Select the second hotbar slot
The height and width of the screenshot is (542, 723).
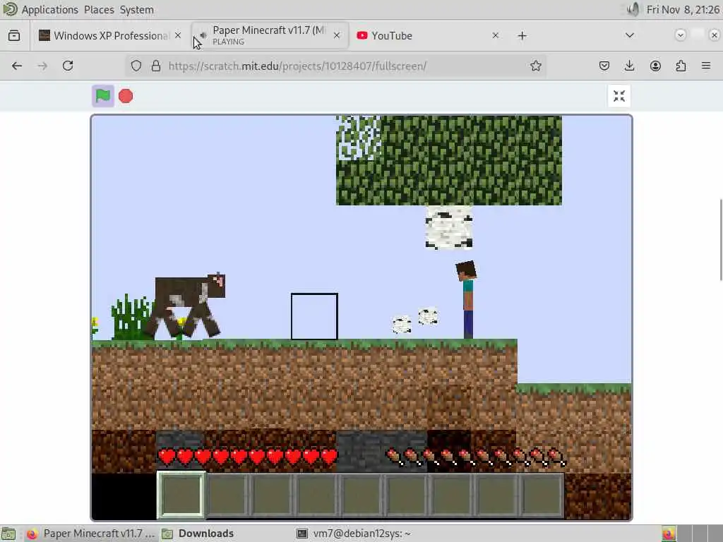click(x=227, y=495)
